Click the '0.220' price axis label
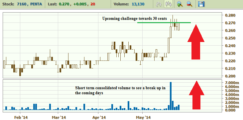 [x=230, y=61]
